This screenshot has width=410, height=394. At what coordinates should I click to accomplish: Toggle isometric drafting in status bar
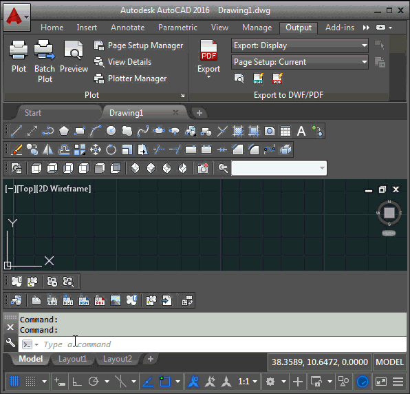pos(121,382)
